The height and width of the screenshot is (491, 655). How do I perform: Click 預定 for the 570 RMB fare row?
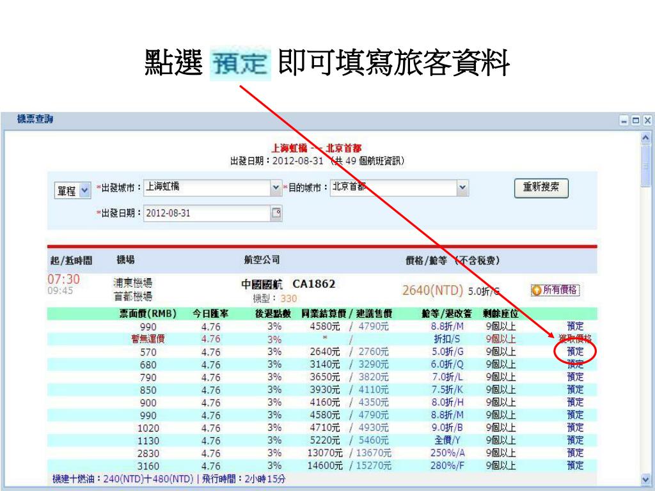tap(575, 352)
